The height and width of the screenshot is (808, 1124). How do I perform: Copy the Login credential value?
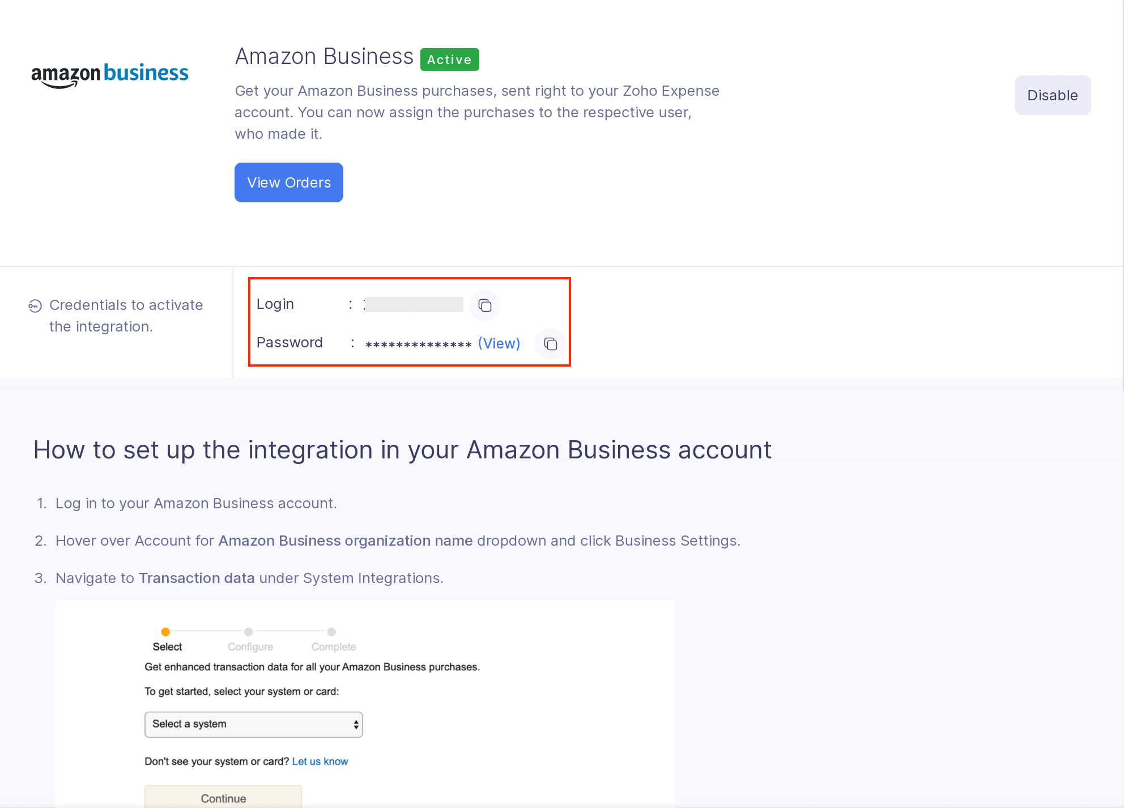click(x=485, y=305)
